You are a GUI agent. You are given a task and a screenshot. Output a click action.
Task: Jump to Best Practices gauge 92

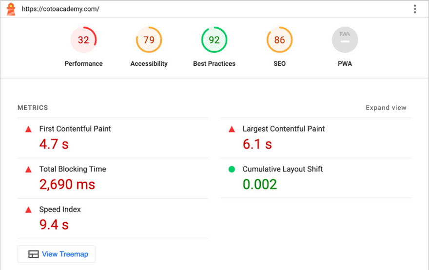tap(214, 39)
